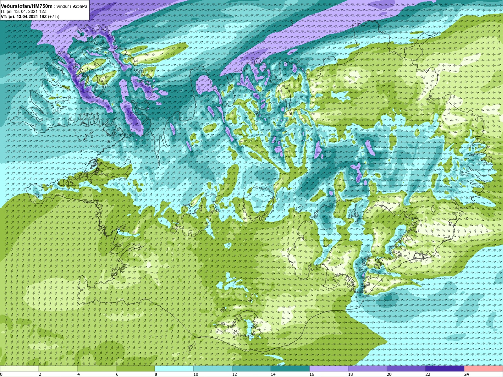Click the legend value label '10'
503x377 pixels.
coord(196,374)
